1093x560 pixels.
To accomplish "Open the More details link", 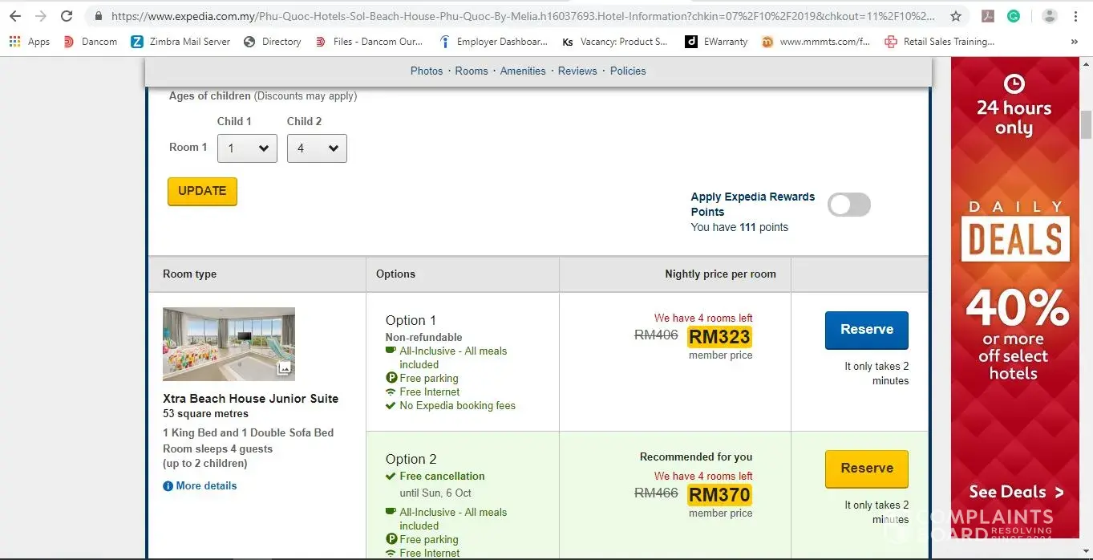I will pos(206,485).
